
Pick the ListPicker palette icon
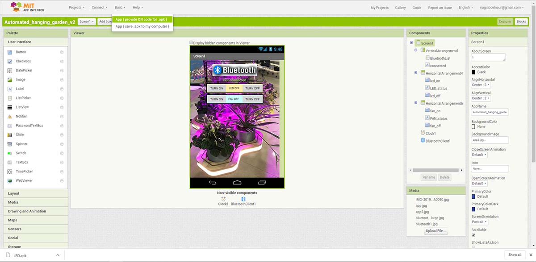click(x=10, y=98)
